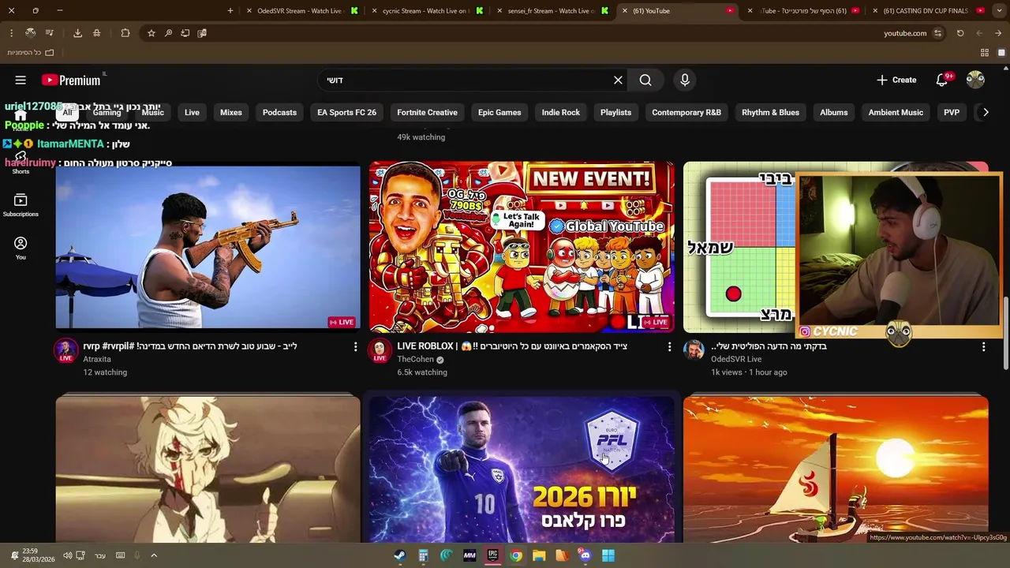The width and height of the screenshot is (1010, 568).
Task: Open the new tab with the plus
Action: point(230,11)
